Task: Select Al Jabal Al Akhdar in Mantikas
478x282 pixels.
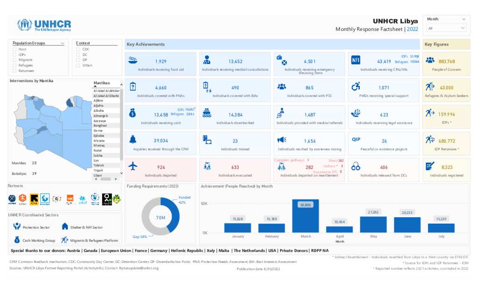Action: tap(106, 91)
